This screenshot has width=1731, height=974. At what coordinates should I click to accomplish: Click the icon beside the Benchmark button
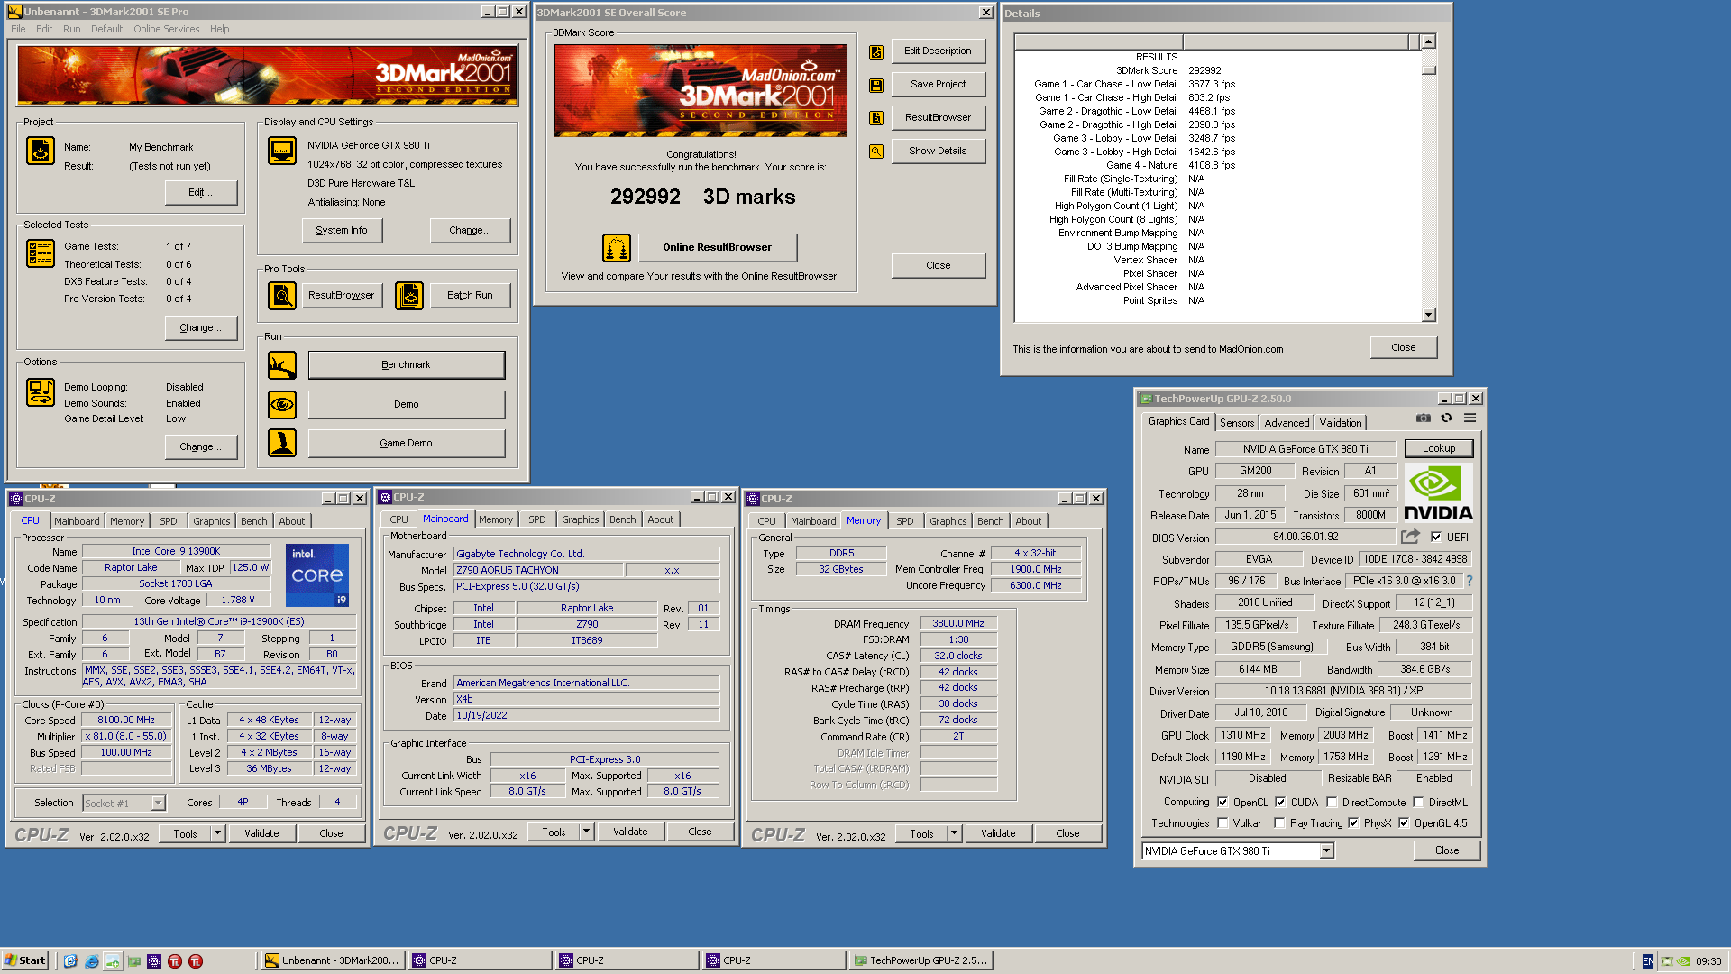coord(282,365)
